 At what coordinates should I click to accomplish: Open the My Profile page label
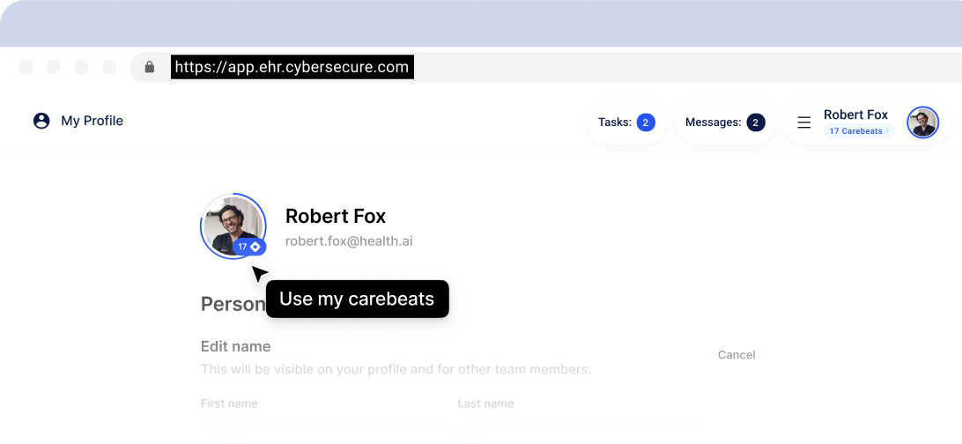(x=92, y=121)
